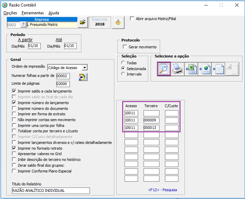The height and width of the screenshot is (199, 245).
Task: Click the A partir Dia/Mês date field
Action: [x=34, y=46]
